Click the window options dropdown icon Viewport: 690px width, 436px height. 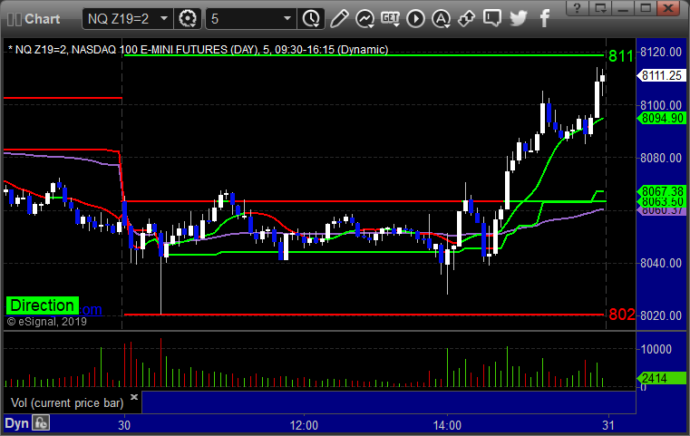(600, 8)
